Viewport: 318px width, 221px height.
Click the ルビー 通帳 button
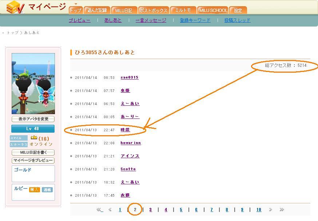pos(47,190)
